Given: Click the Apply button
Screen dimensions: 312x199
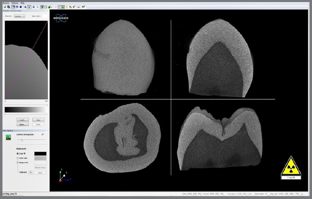Looking at the screenshot, I should click(x=40, y=173).
